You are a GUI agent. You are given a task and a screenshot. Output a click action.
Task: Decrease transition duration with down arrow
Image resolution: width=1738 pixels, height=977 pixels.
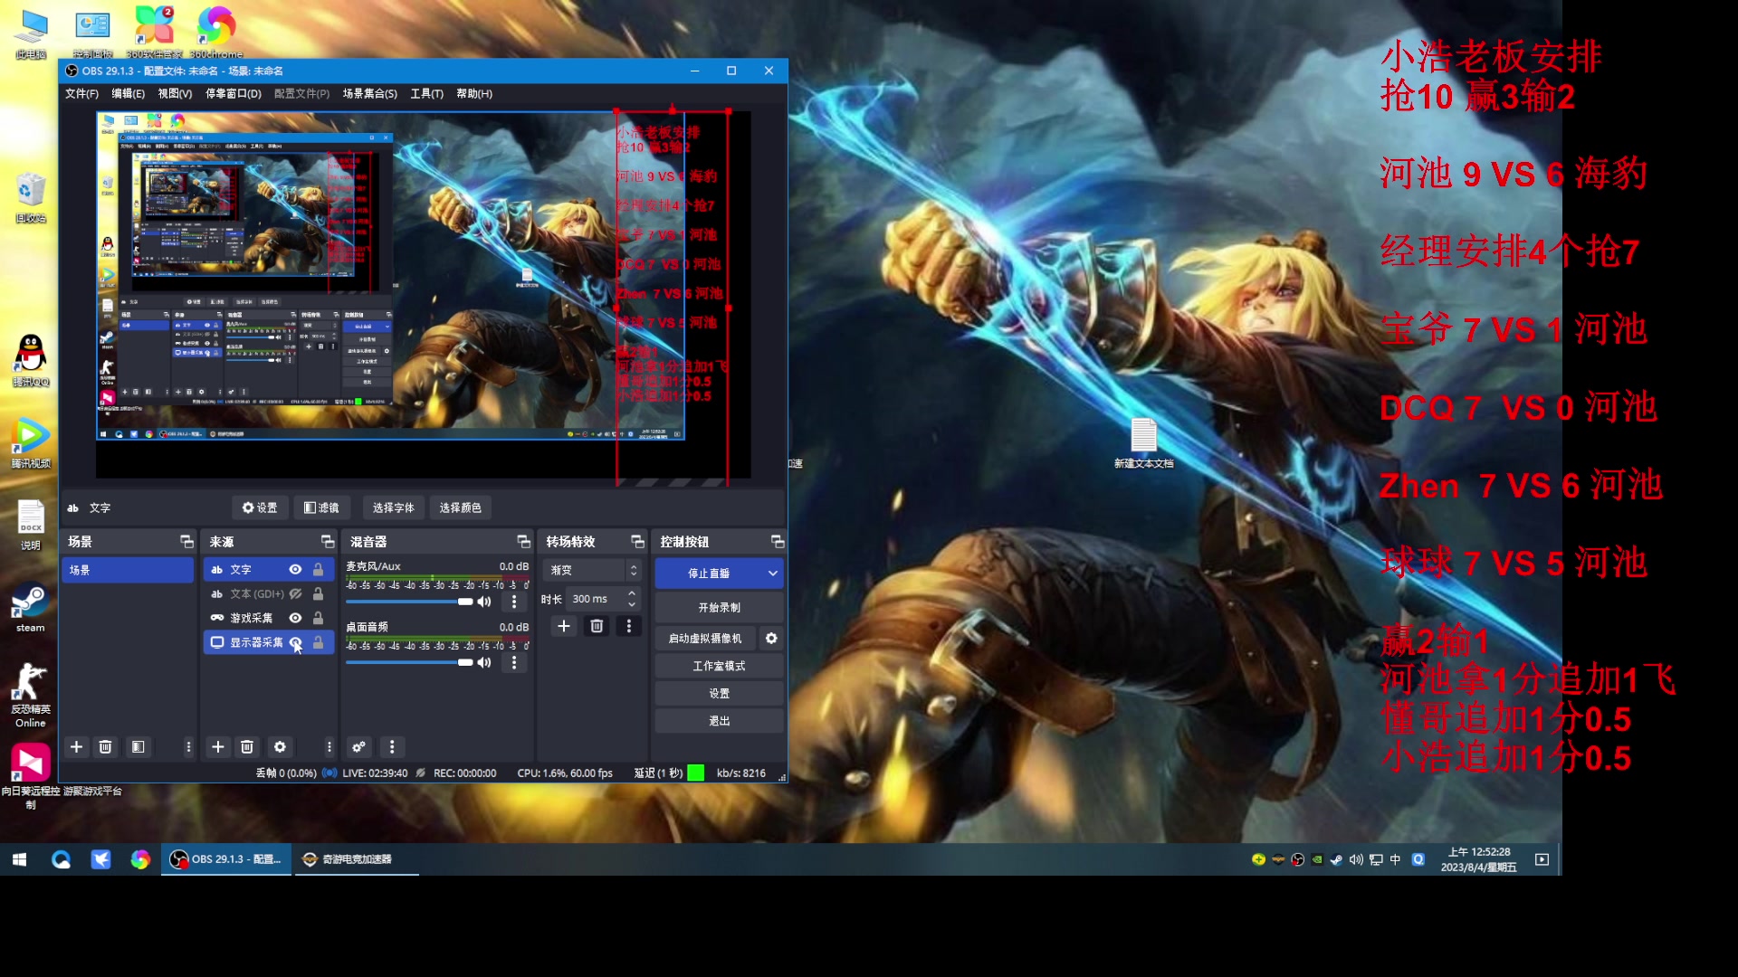click(632, 604)
